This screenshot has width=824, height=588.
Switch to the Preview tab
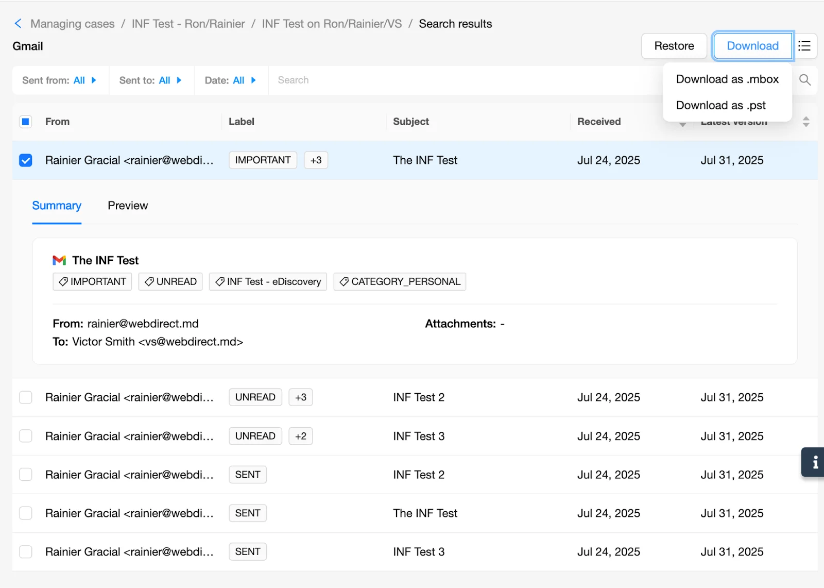point(127,206)
